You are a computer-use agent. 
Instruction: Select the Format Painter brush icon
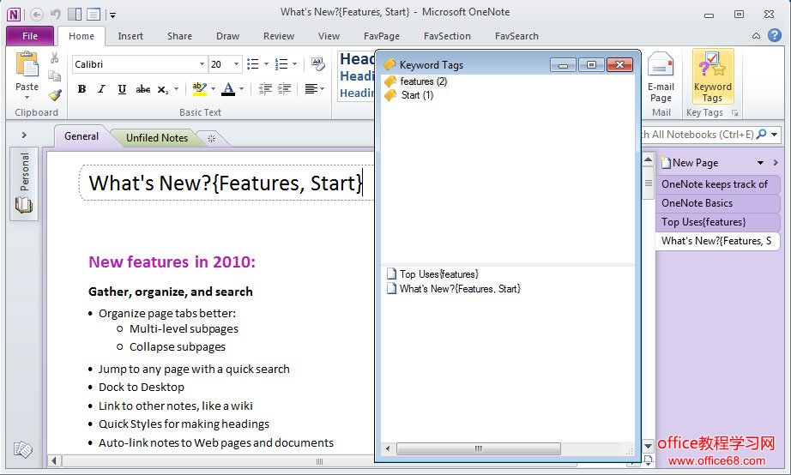(x=55, y=95)
